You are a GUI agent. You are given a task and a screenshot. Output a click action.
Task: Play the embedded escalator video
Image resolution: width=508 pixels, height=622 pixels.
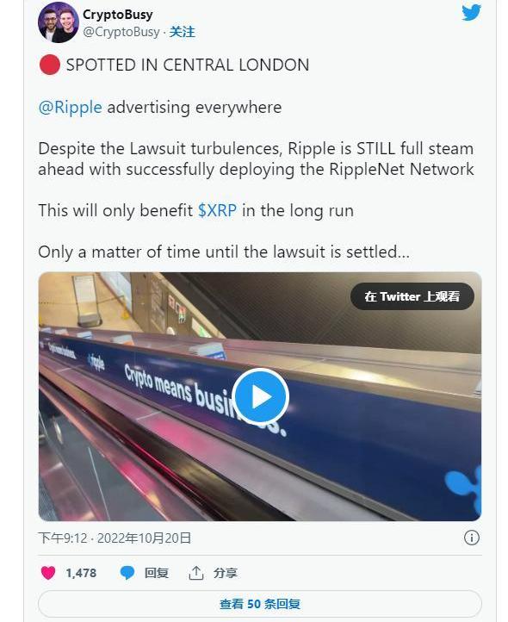[x=261, y=396]
